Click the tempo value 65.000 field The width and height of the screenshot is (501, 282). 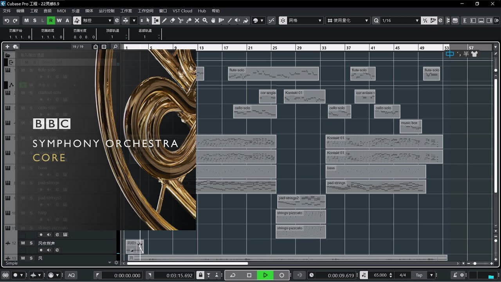point(380,275)
